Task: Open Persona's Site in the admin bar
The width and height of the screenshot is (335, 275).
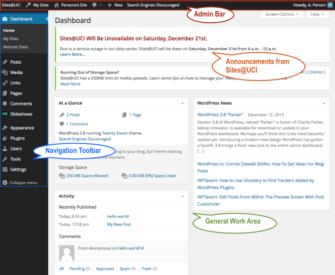Action: pyautogui.click(x=70, y=5)
